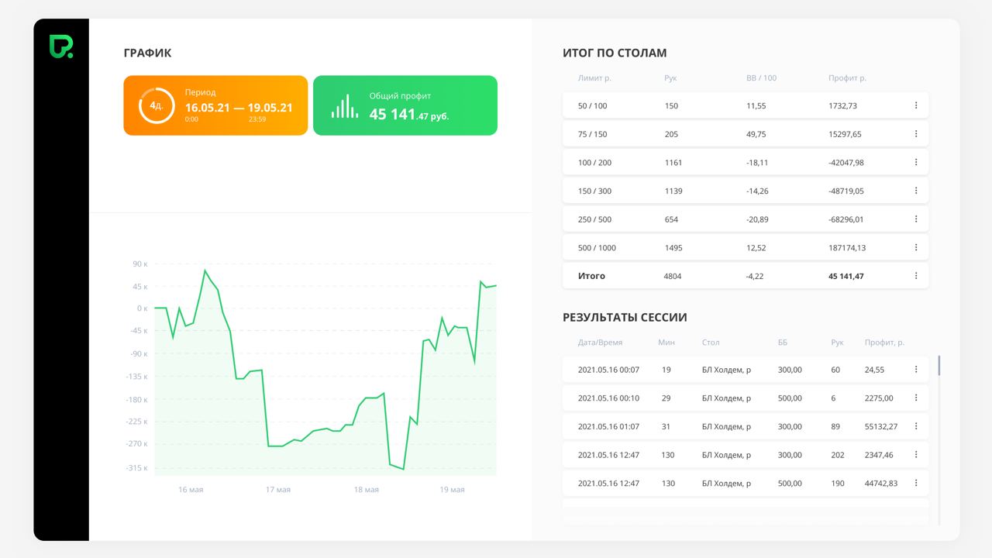The height and width of the screenshot is (558, 992).
Task: Click the 17 мая chart axis label
Action: point(278,490)
